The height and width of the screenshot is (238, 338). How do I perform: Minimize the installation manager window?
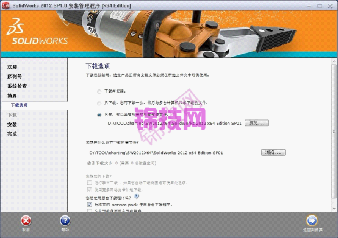click(x=309, y=6)
